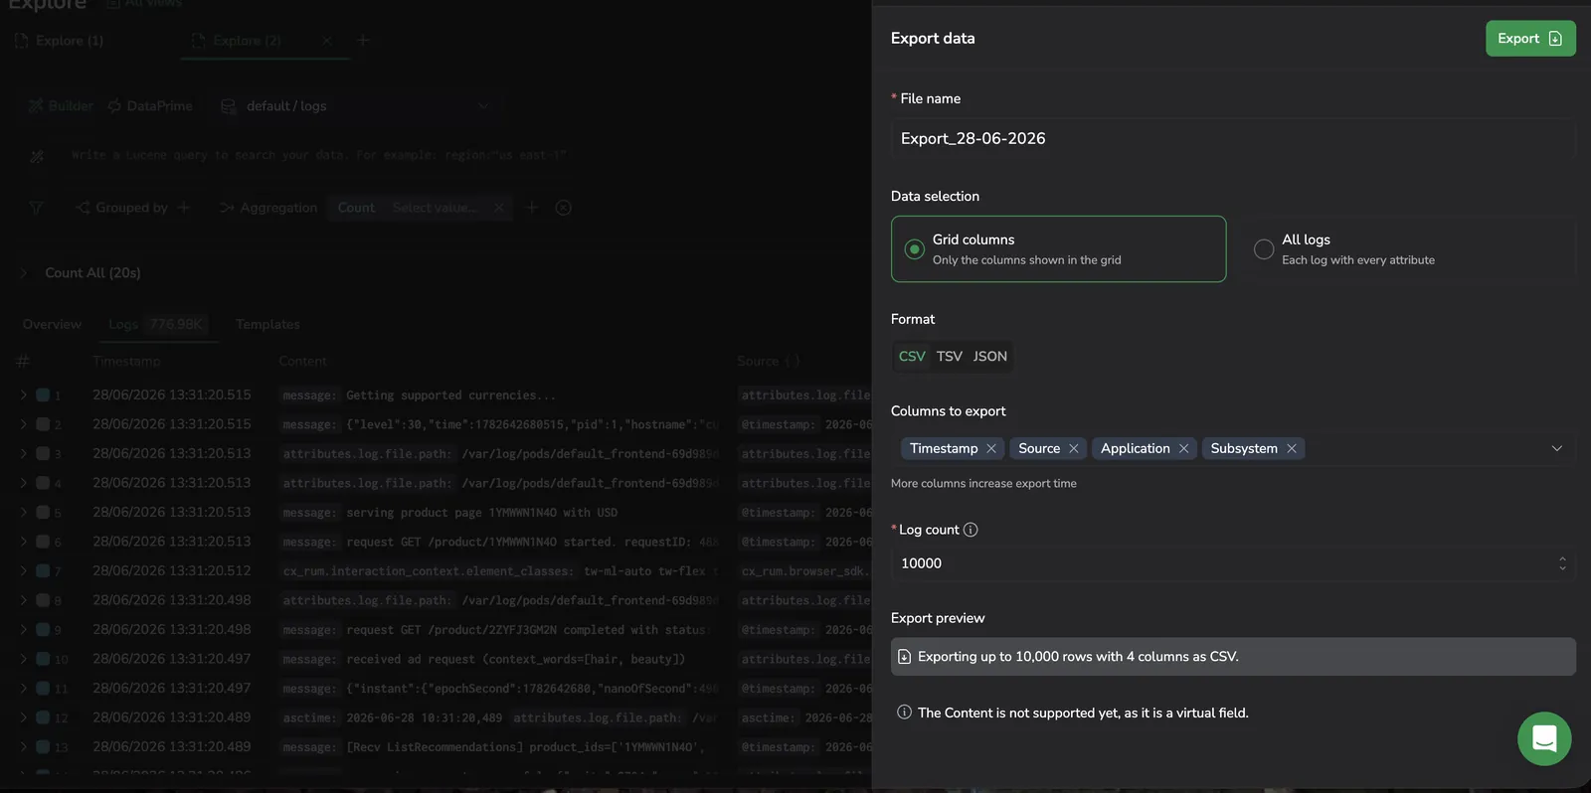Viewport: 1591px width, 793px height.
Task: Open the Log count info tooltip icon
Action: [x=971, y=530]
